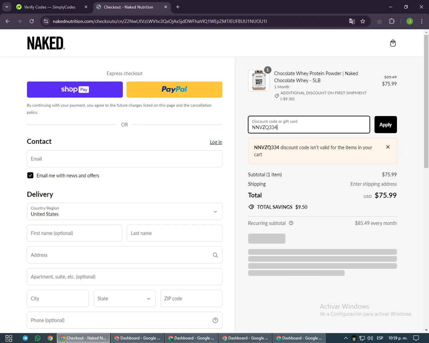View site information icon in address bar

[46, 21]
